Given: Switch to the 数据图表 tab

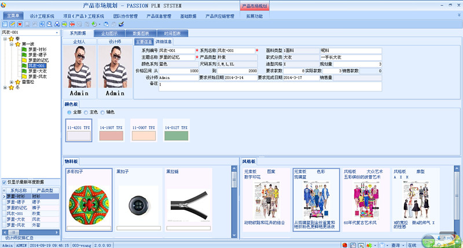Looking at the screenshot, I should [141, 34].
